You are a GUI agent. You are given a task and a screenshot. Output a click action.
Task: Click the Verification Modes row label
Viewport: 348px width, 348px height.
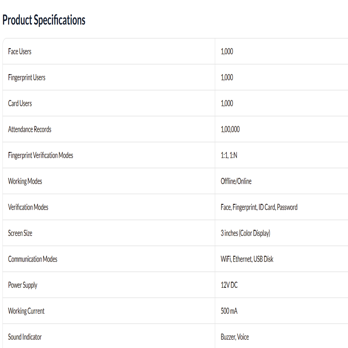(x=28, y=207)
